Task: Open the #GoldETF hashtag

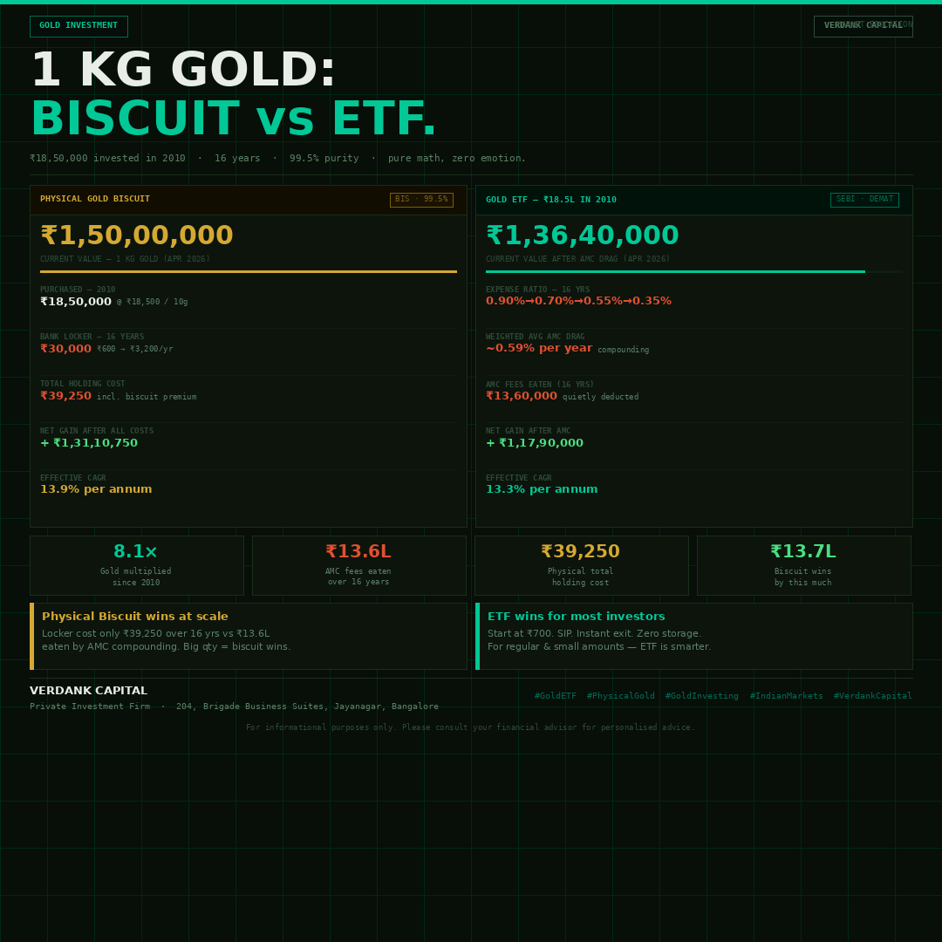Action: 555,696
